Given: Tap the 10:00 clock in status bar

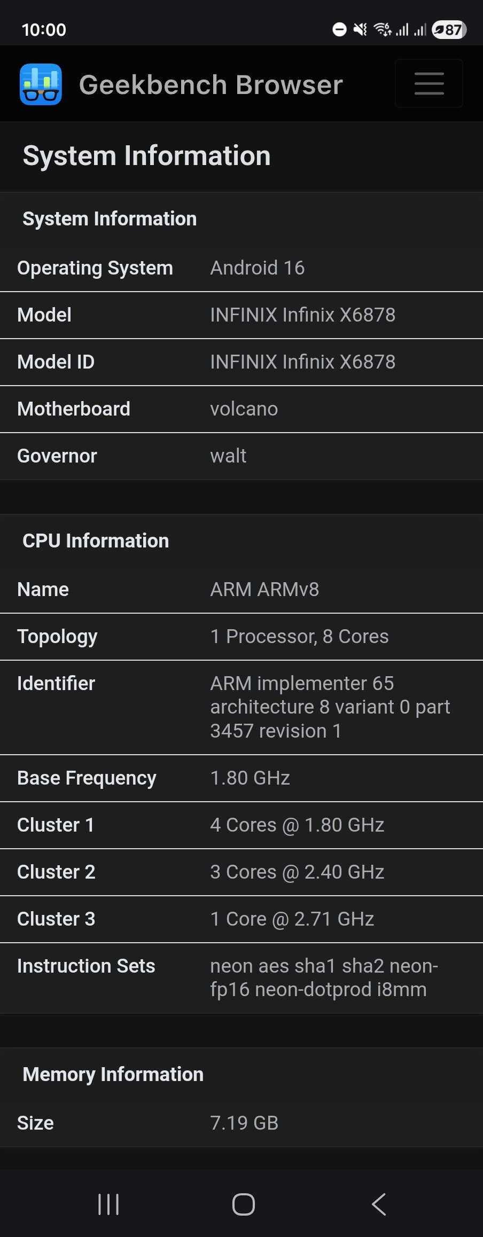Looking at the screenshot, I should pyautogui.click(x=44, y=30).
